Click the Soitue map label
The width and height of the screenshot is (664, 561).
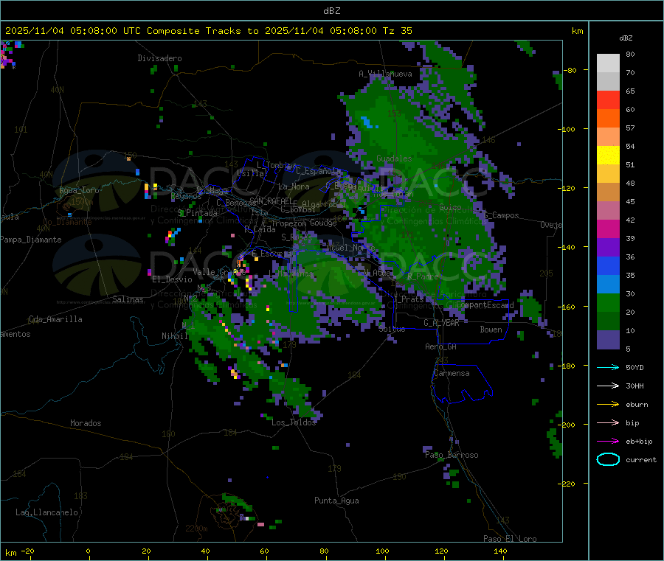point(392,329)
